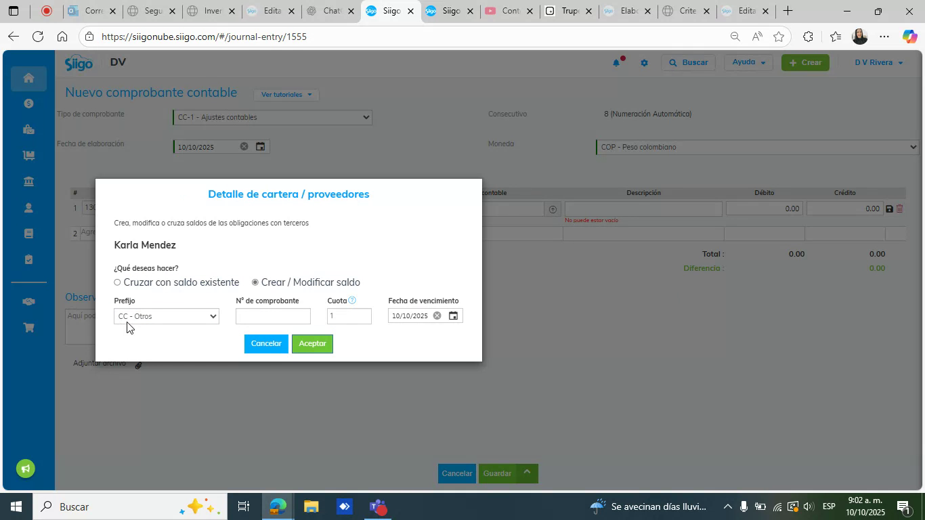Save row 1 with disk icon
The height and width of the screenshot is (520, 925).
coord(889,209)
